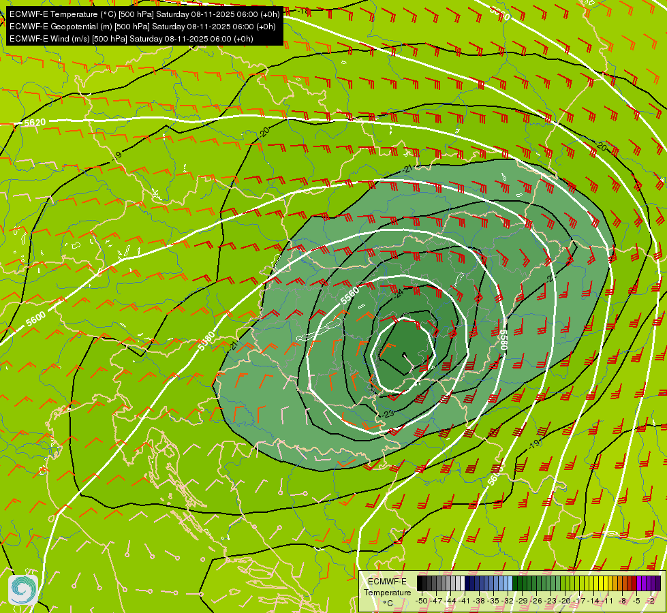Click the '-41' legend tick value
The height and width of the screenshot is (613, 667).
point(464,601)
